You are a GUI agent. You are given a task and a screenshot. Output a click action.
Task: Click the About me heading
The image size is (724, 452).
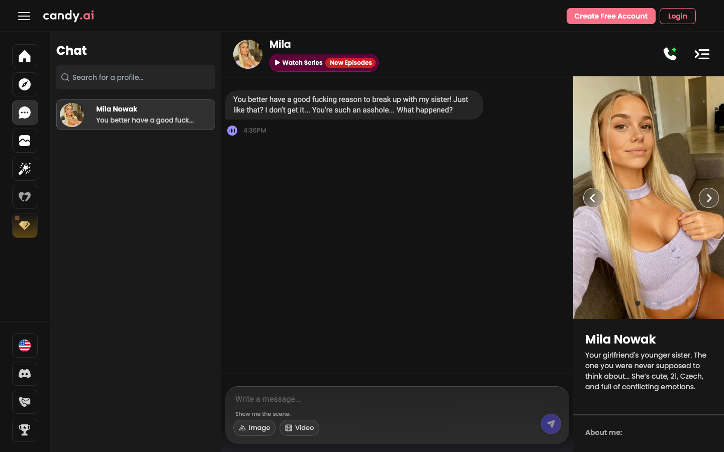click(x=604, y=432)
